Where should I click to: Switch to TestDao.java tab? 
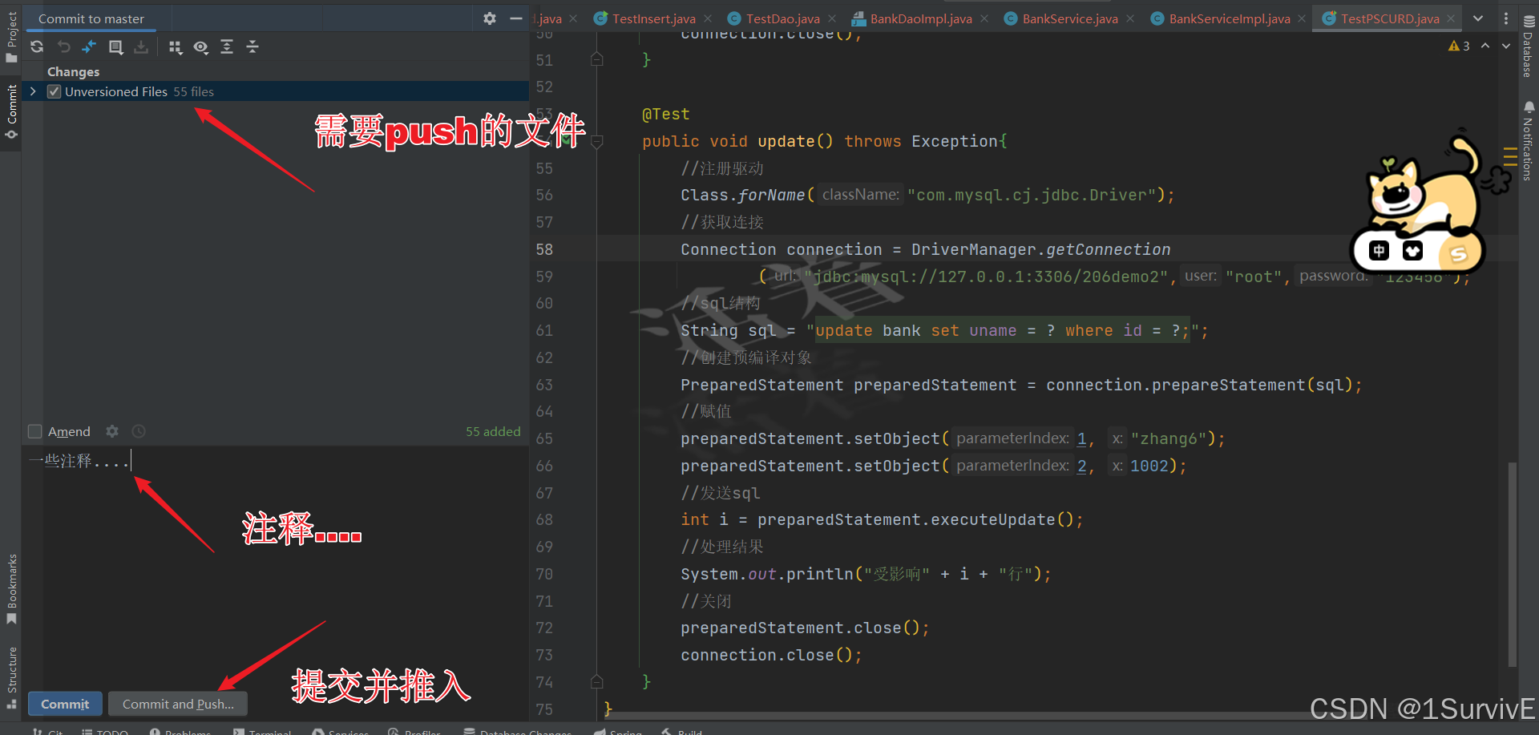pyautogui.click(x=782, y=18)
